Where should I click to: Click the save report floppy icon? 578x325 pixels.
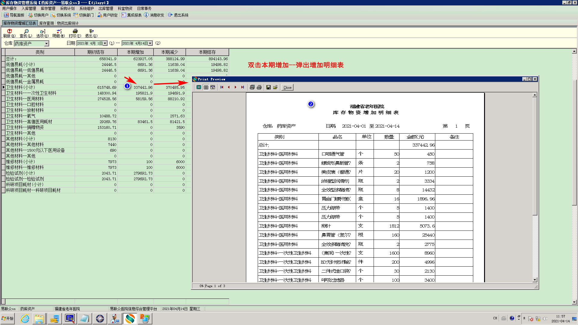click(269, 87)
